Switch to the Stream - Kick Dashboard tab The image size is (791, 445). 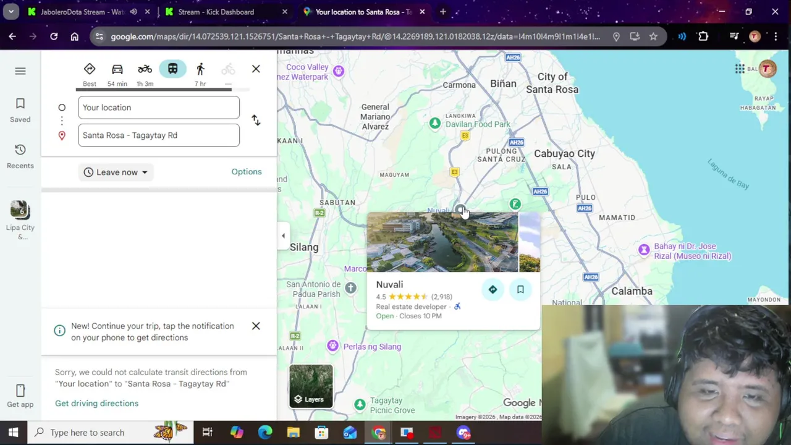pyautogui.click(x=216, y=12)
